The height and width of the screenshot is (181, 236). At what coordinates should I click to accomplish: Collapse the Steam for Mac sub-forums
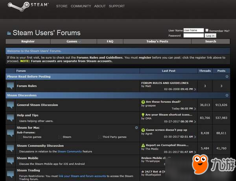click(x=136, y=128)
